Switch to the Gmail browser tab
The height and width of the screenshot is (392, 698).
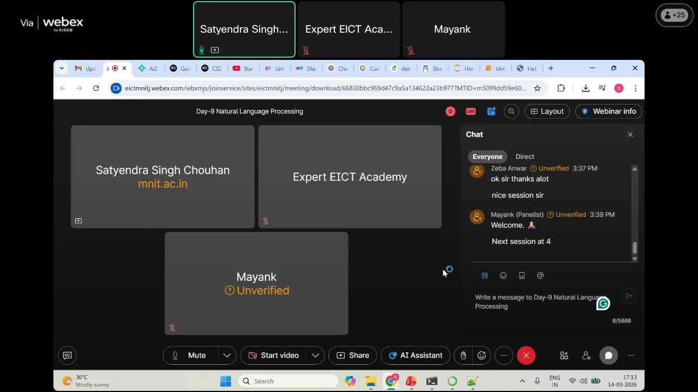pyautogui.click(x=85, y=69)
